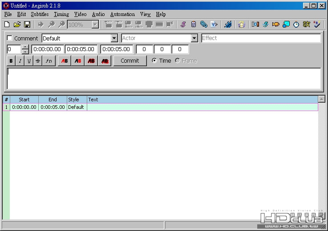
Task: Open the Shift Times tool icon
Action: [x=255, y=24]
